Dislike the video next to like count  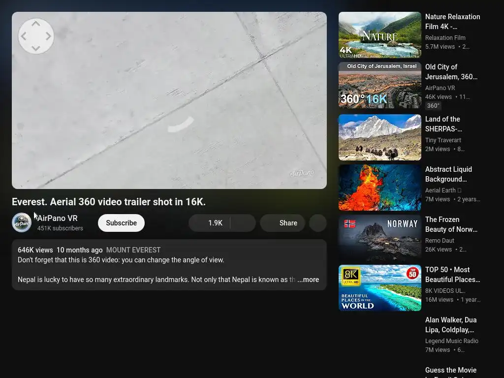pos(243,223)
